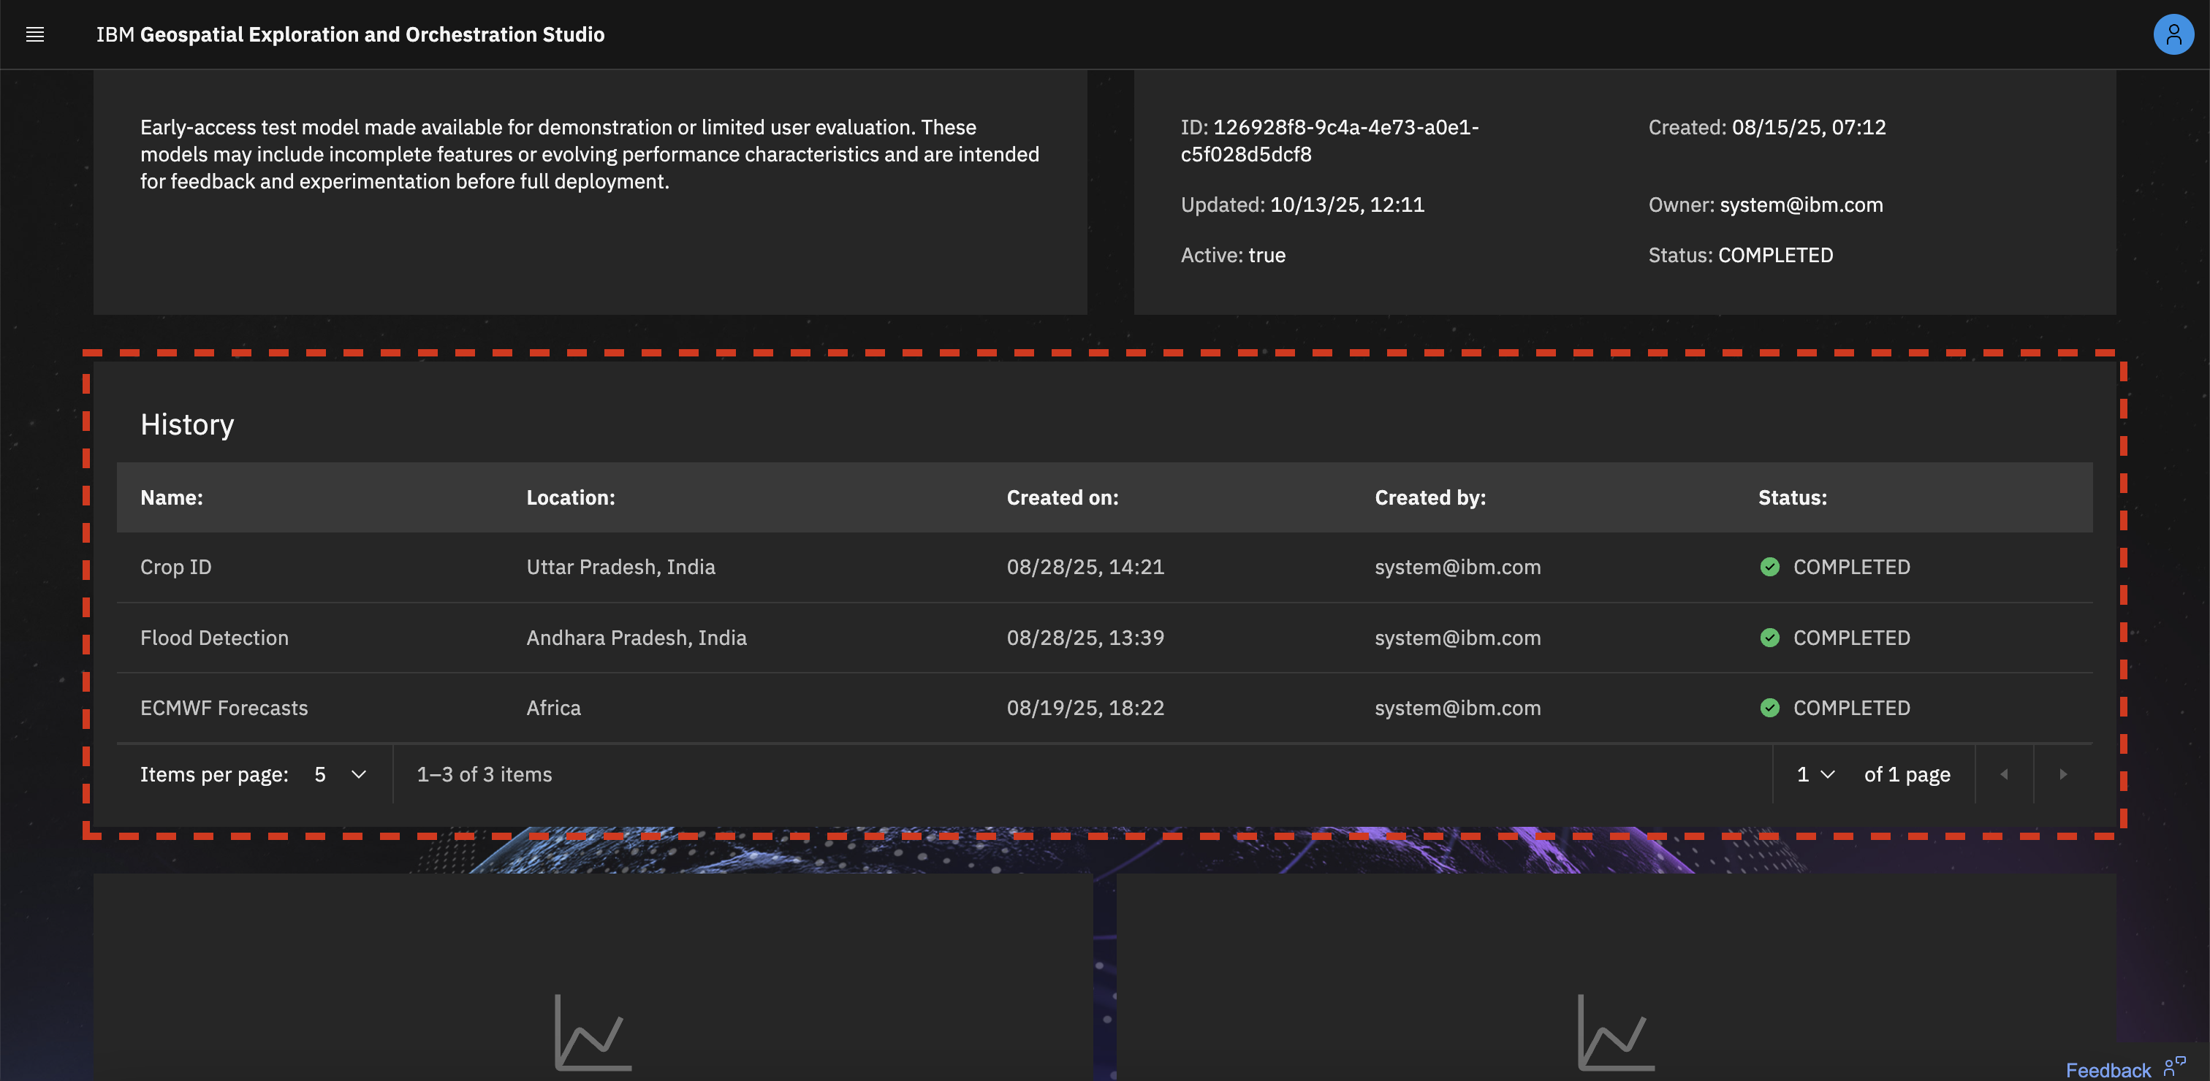The image size is (2210, 1081).
Task: Click the Status column header
Action: (1792, 497)
